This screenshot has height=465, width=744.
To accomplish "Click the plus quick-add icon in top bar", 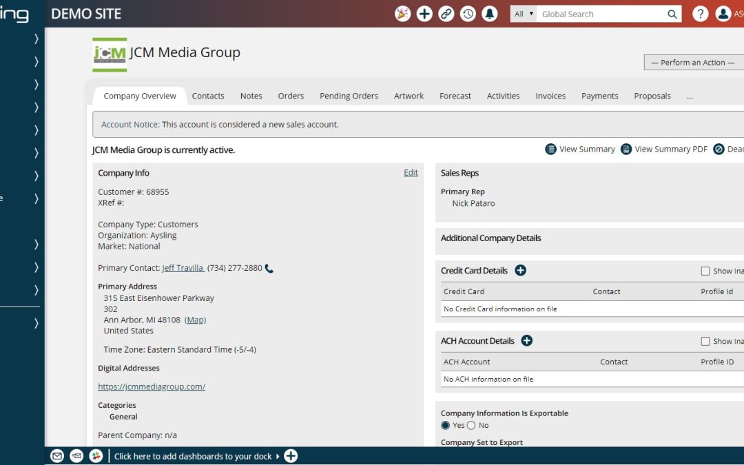I will pos(424,14).
